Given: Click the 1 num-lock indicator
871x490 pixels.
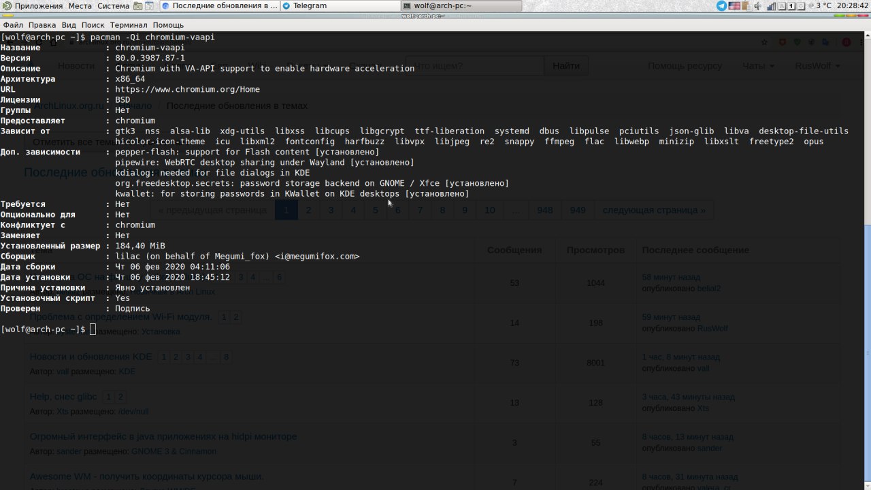Looking at the screenshot, I should click(x=791, y=5).
